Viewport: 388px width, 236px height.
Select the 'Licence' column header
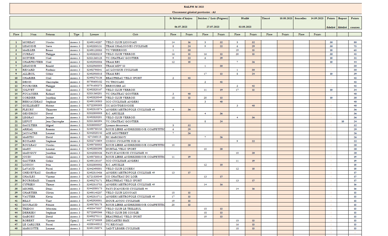(94, 34)
